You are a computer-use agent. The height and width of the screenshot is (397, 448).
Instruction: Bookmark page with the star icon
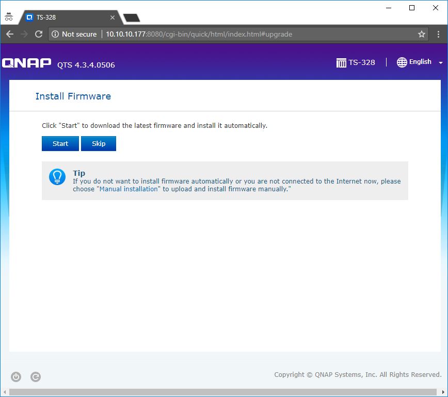click(x=422, y=34)
